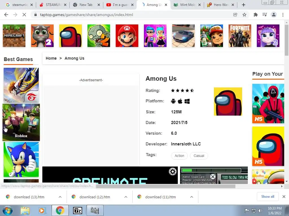
Task: Close the overlay on the task screenshot
Action: click(x=213, y=177)
